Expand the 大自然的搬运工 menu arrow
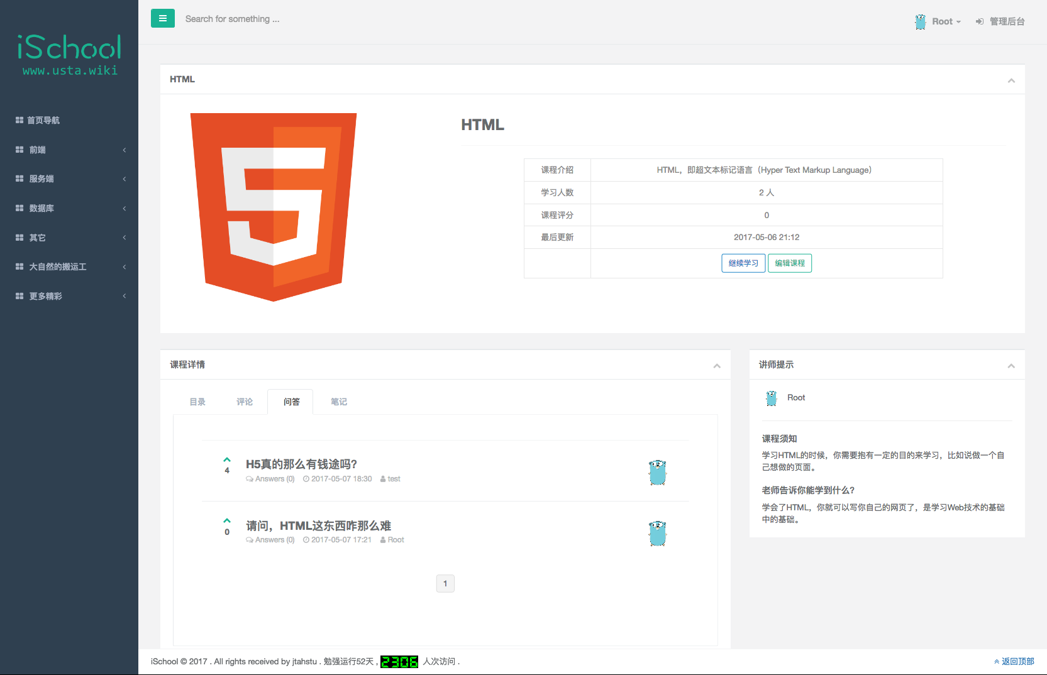 pyautogui.click(x=125, y=266)
